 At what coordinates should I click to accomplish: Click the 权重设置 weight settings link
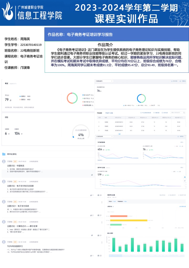155,113
